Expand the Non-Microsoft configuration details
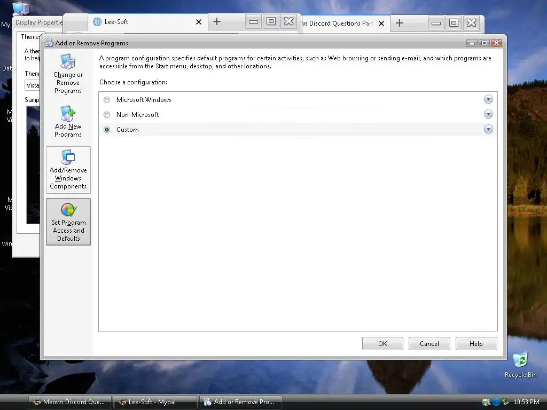 (x=488, y=114)
